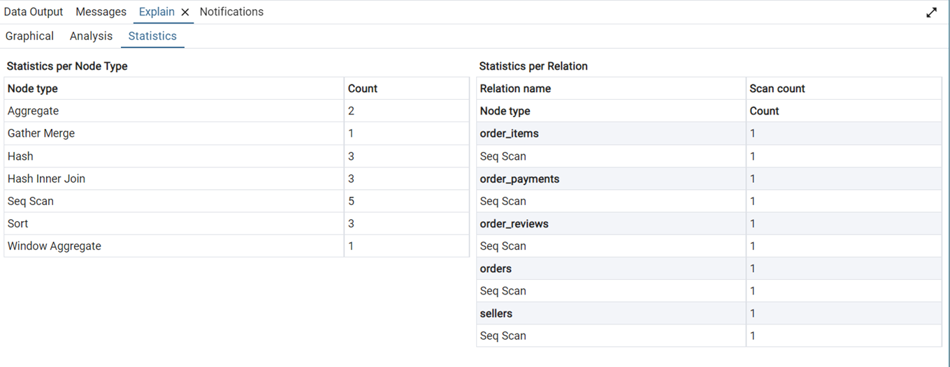This screenshot has height=367, width=950.
Task: Click the order_items relation row
Action: pos(509,133)
